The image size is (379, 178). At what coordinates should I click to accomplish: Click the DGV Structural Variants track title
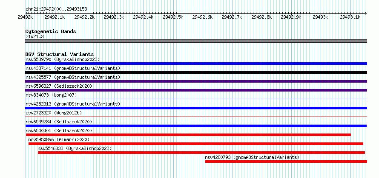(x=60, y=54)
